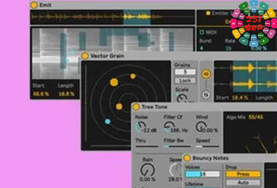Screen dimensions: 277x188
Task: Click the Noise knob in Tree Tone
Action: pos(140,127)
